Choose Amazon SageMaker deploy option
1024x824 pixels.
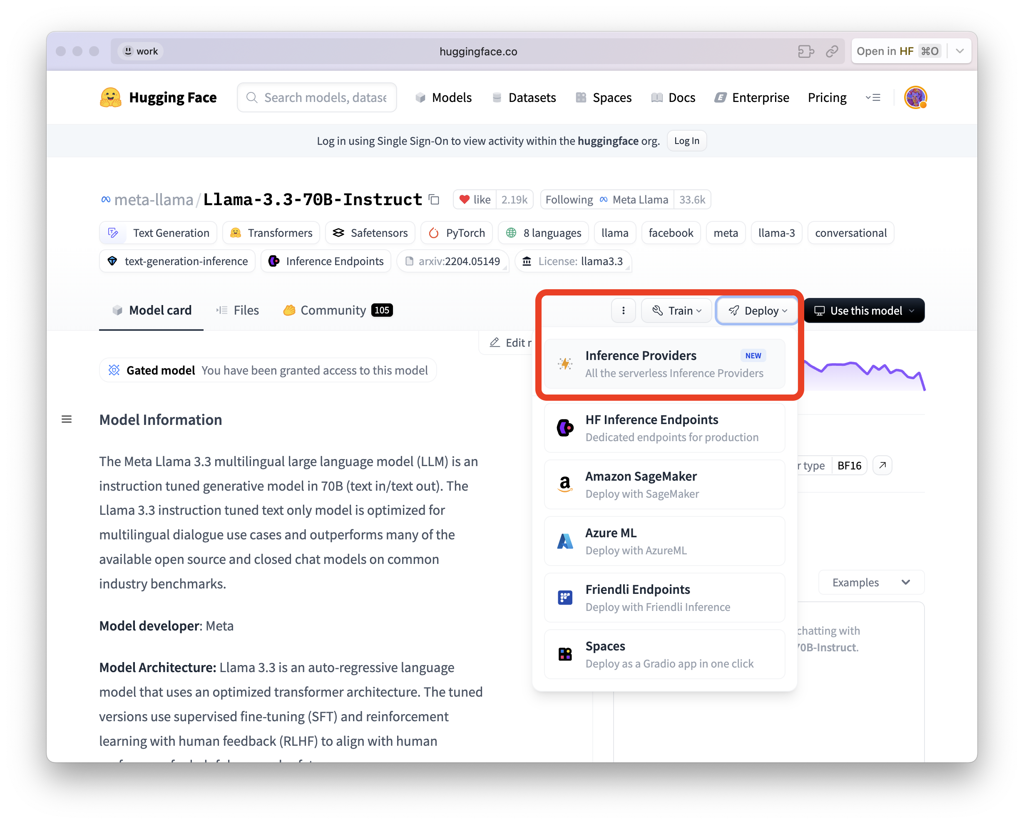(x=664, y=484)
